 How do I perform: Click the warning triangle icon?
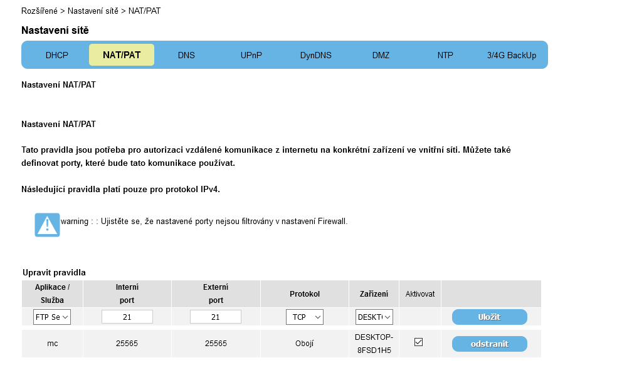click(x=47, y=225)
